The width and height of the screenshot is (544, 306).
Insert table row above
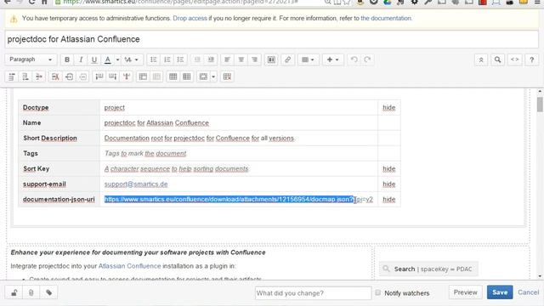point(11,76)
